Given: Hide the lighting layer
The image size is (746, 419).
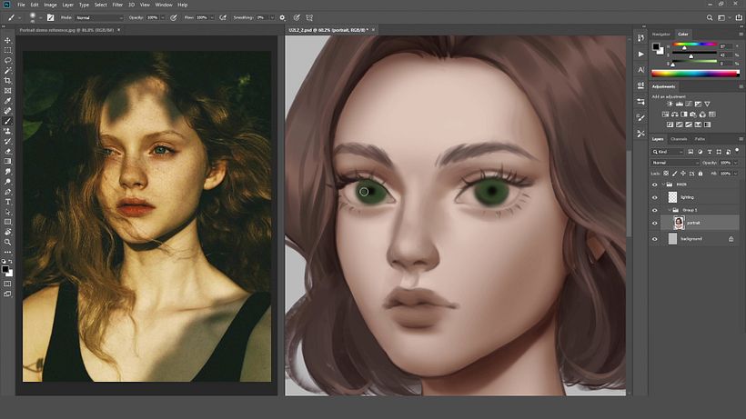Looking at the screenshot, I should pos(655,197).
